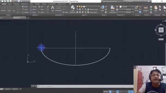Click the Rotate tool

[x=33, y=7]
